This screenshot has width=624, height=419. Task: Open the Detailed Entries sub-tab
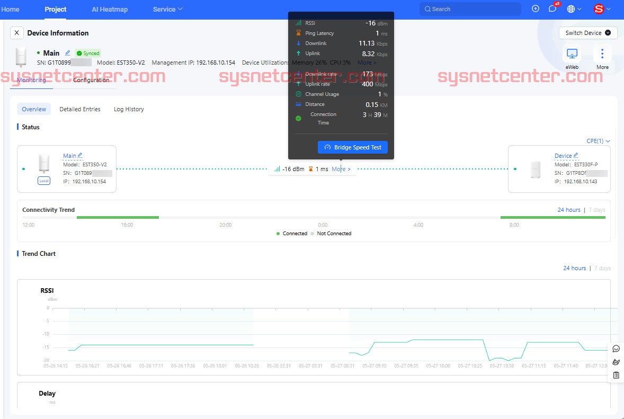coord(80,109)
